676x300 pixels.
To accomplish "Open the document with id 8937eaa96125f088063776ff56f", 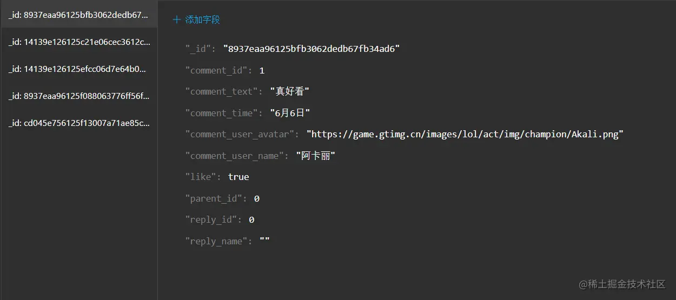I will [x=78, y=96].
